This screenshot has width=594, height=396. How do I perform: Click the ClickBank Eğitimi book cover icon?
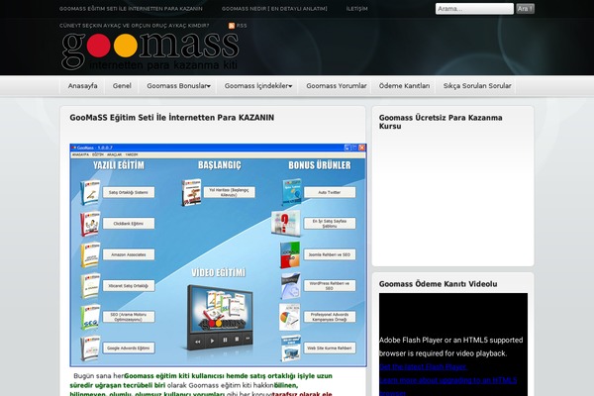(90, 224)
